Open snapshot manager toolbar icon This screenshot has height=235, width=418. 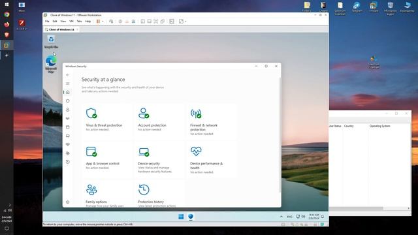[133, 22]
